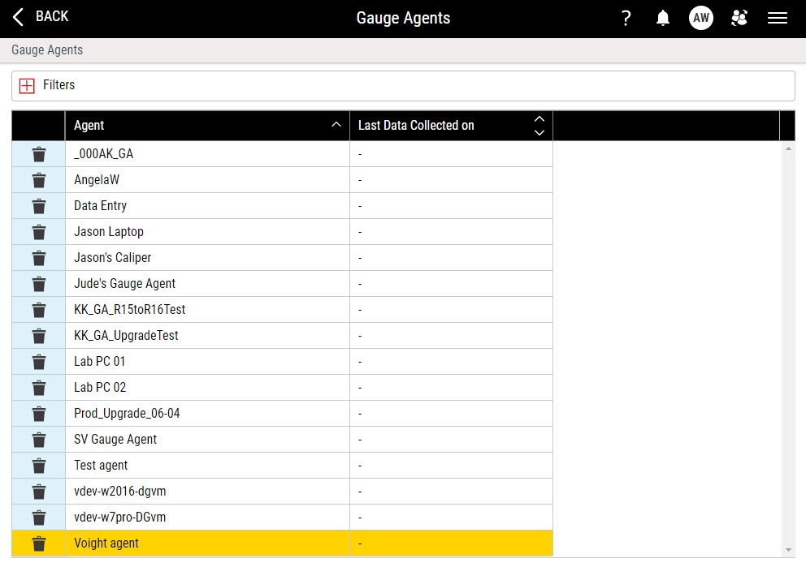Remove the Lab PC 01 agent

click(x=38, y=362)
